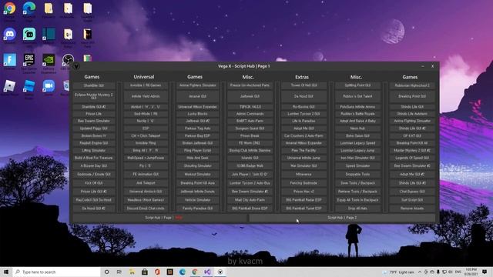Open the Windows Start menu
This screenshot has height=277, width=493.
6,272
